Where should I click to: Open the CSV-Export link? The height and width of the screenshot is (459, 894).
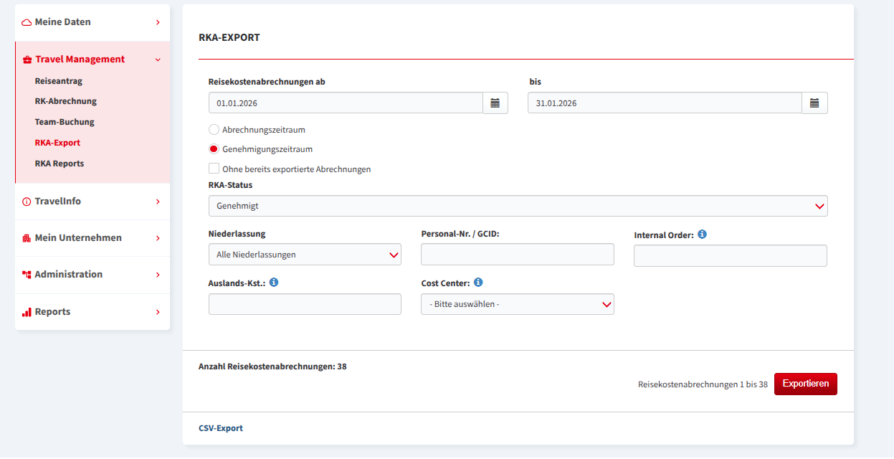[x=221, y=428]
